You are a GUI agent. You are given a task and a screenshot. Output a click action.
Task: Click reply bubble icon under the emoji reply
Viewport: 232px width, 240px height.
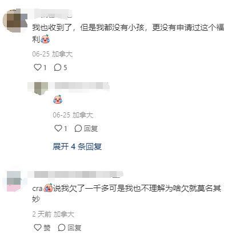(x=78, y=128)
